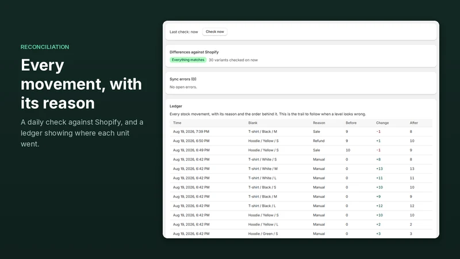
Task: Click the Time column header
Action: [177, 123]
